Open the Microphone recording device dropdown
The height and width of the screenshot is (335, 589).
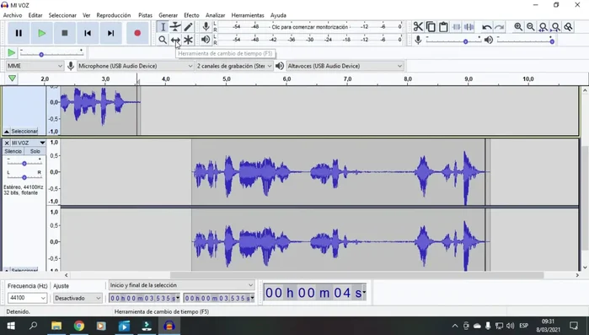[x=135, y=66]
